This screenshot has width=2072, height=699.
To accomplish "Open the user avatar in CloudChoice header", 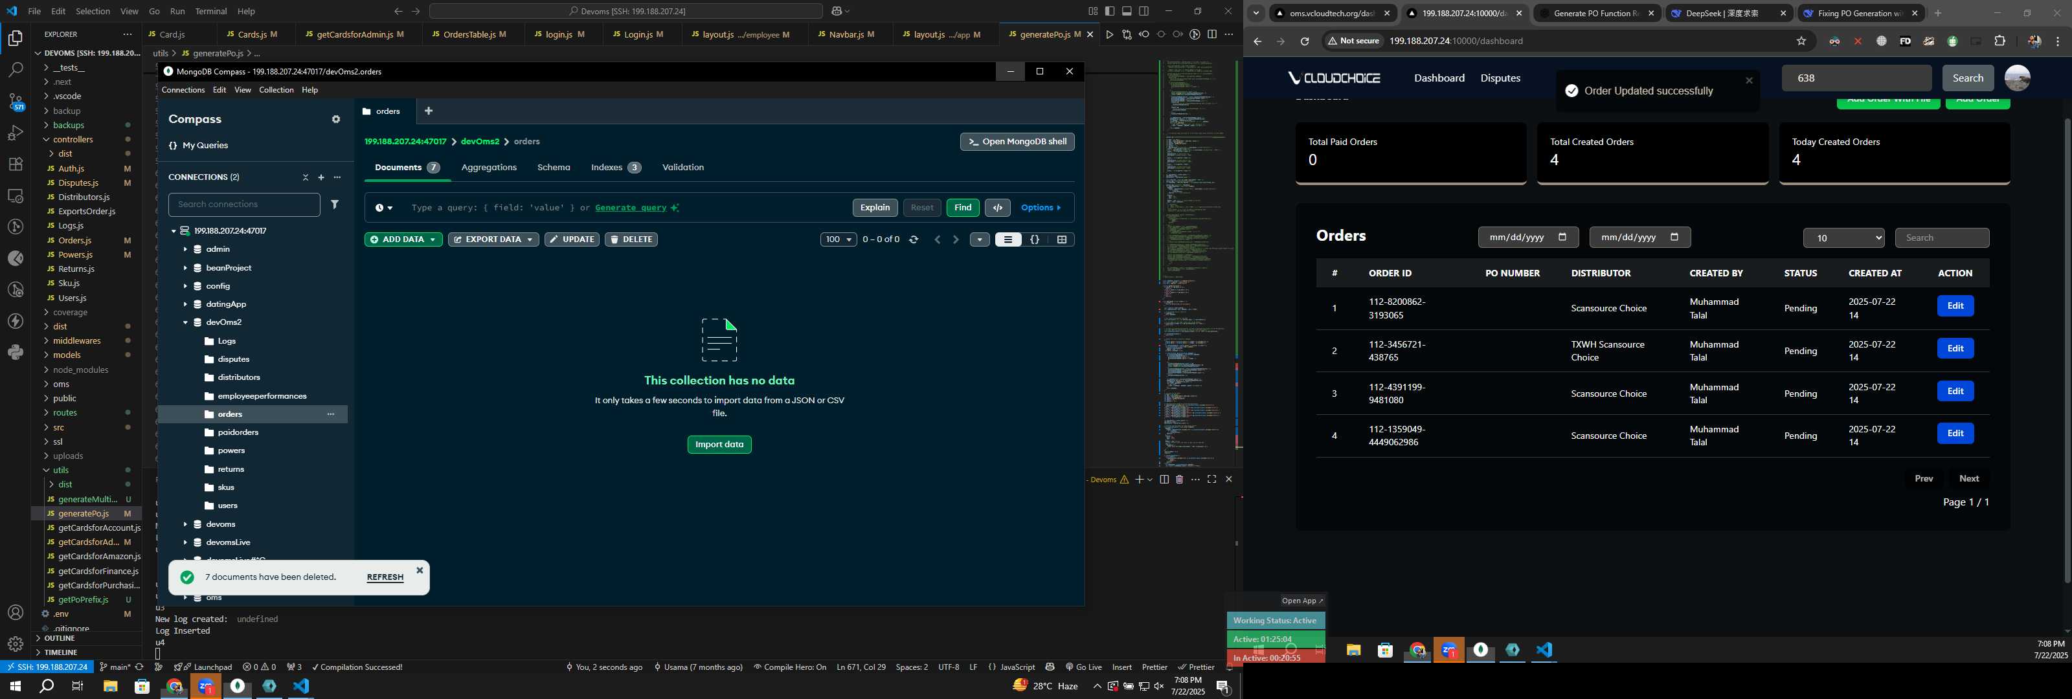I will pos(2018,78).
